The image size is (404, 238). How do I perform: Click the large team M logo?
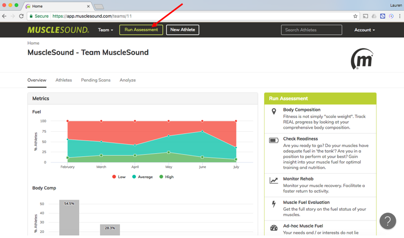362,59
